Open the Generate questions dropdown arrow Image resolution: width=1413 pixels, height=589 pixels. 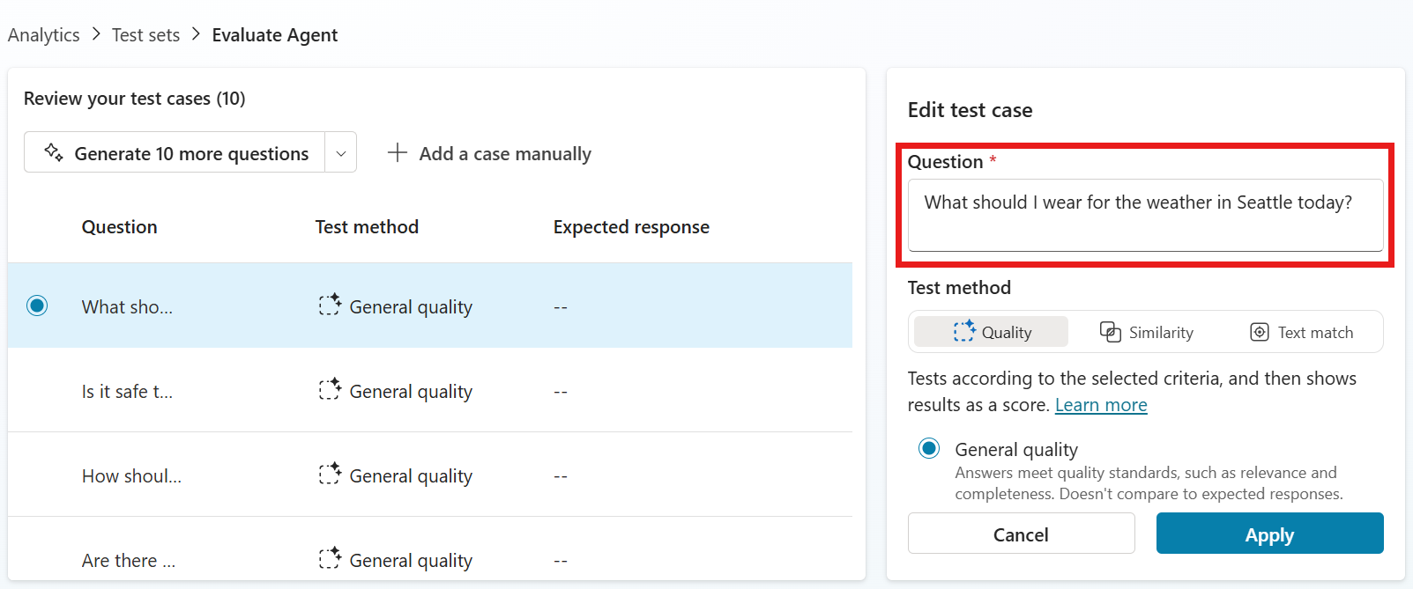click(x=341, y=153)
